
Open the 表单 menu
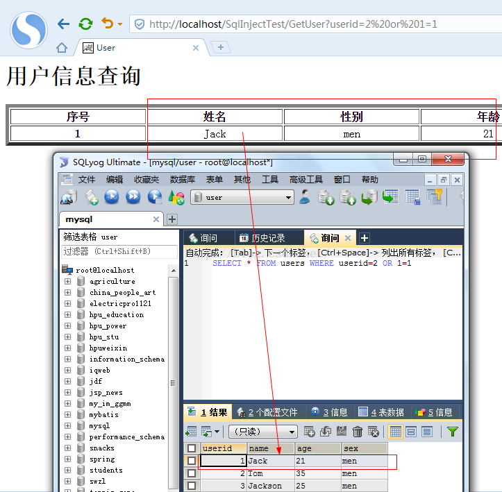[x=214, y=180]
